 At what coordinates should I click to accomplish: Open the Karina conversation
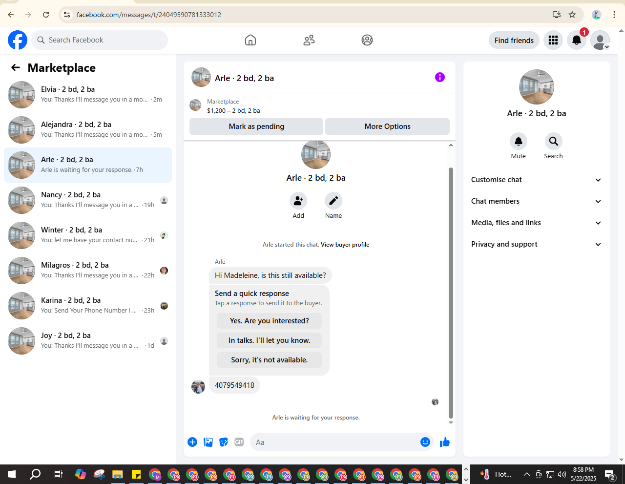(88, 306)
